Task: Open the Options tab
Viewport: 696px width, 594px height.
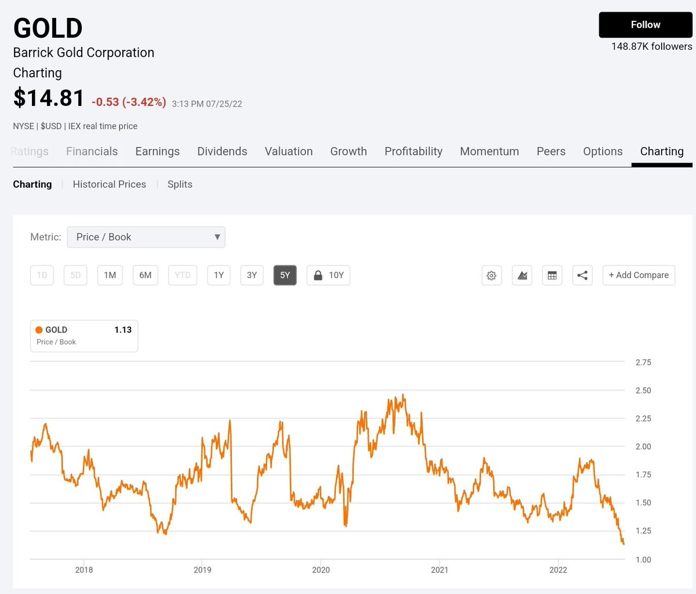Action: coord(603,151)
